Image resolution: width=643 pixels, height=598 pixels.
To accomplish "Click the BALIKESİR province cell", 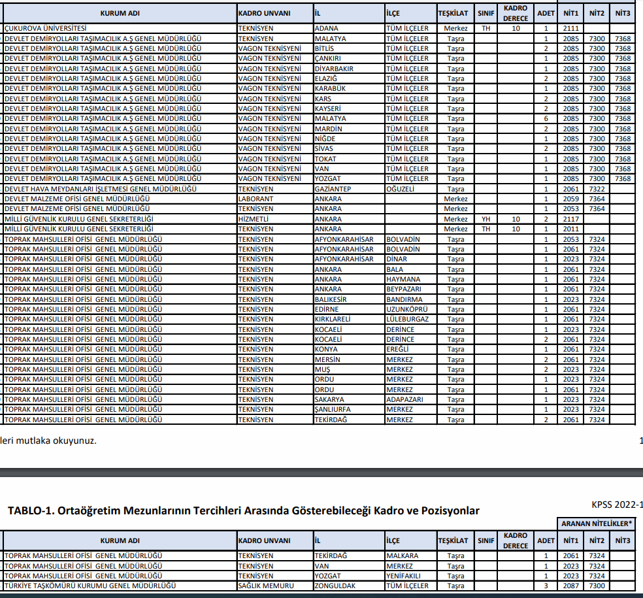I will [349, 299].
